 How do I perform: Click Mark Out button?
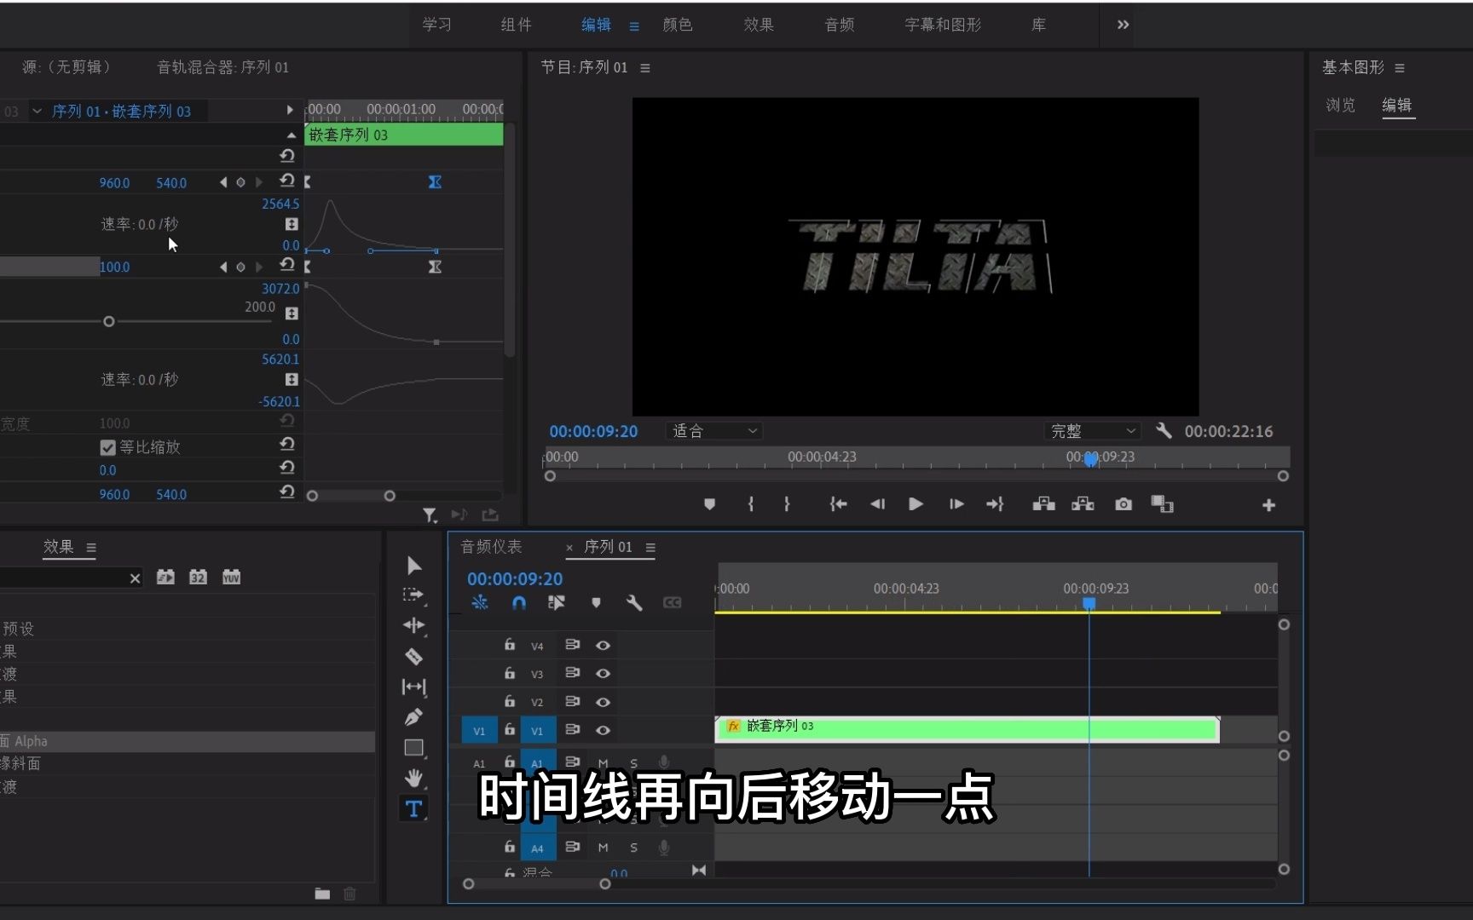787,504
